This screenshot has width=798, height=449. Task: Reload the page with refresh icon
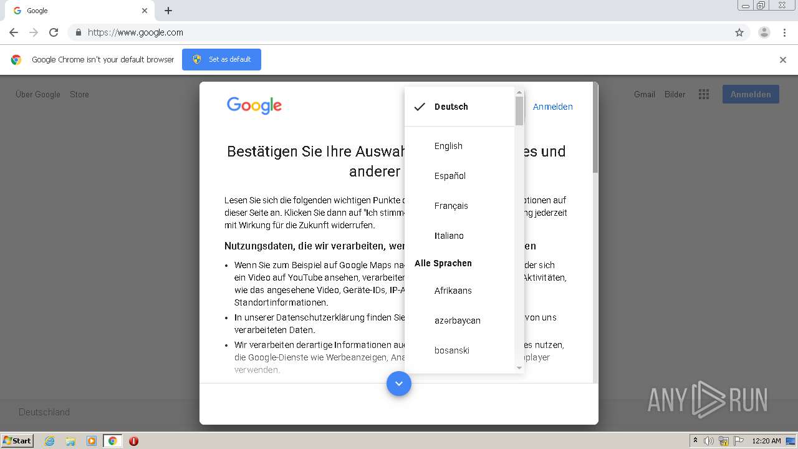click(54, 32)
